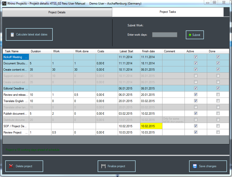Expand the Kickoff Meeting task name ellipsis
Screen dimensions: 232x177
pyautogui.click(x=26, y=57)
